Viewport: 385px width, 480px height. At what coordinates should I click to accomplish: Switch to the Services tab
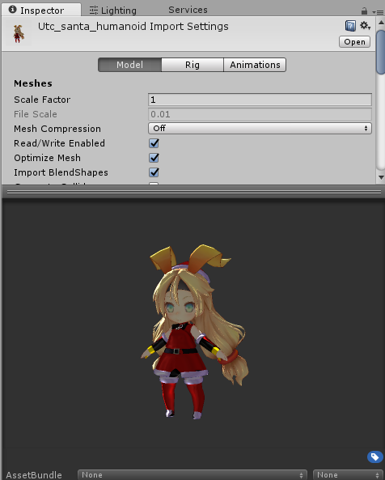pyautogui.click(x=188, y=10)
